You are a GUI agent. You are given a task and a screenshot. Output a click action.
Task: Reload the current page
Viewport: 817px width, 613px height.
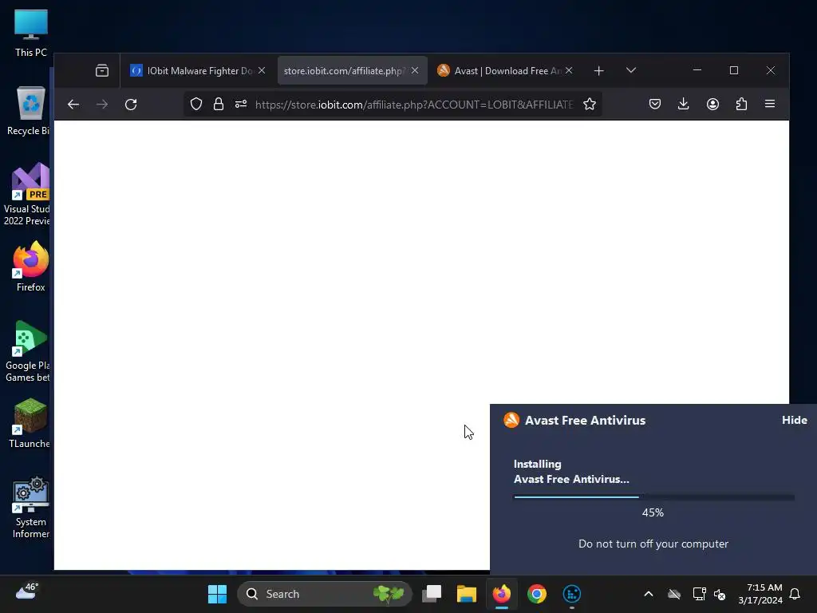(131, 105)
